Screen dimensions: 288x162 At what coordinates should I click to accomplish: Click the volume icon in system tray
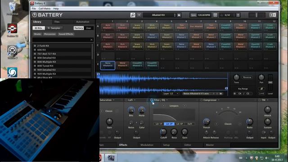coord(267,158)
